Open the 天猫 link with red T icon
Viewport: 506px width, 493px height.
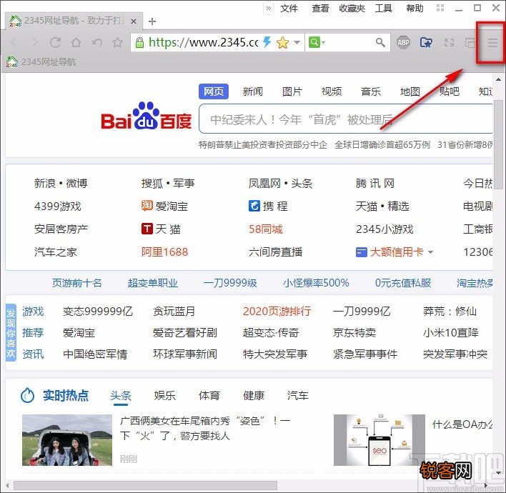[161, 229]
